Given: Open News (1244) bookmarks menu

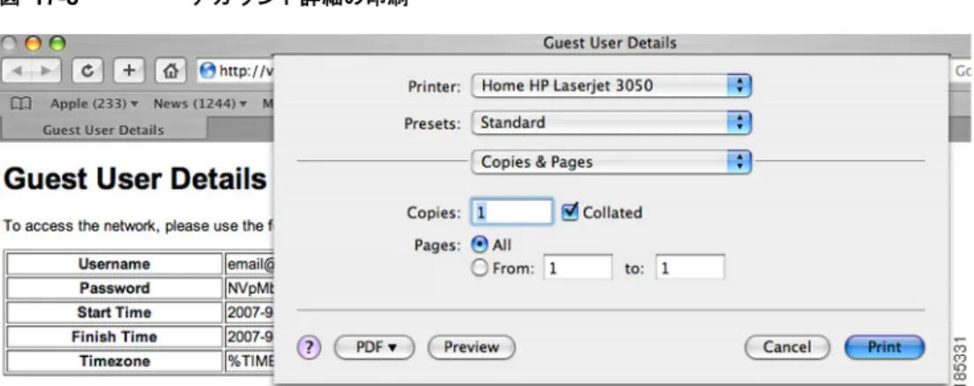Looking at the screenshot, I should point(200,104).
